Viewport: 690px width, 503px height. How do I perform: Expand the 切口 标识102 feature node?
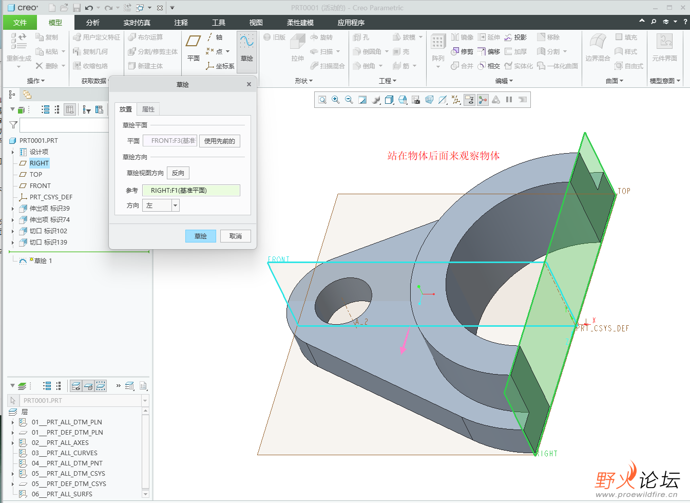[x=13, y=231]
